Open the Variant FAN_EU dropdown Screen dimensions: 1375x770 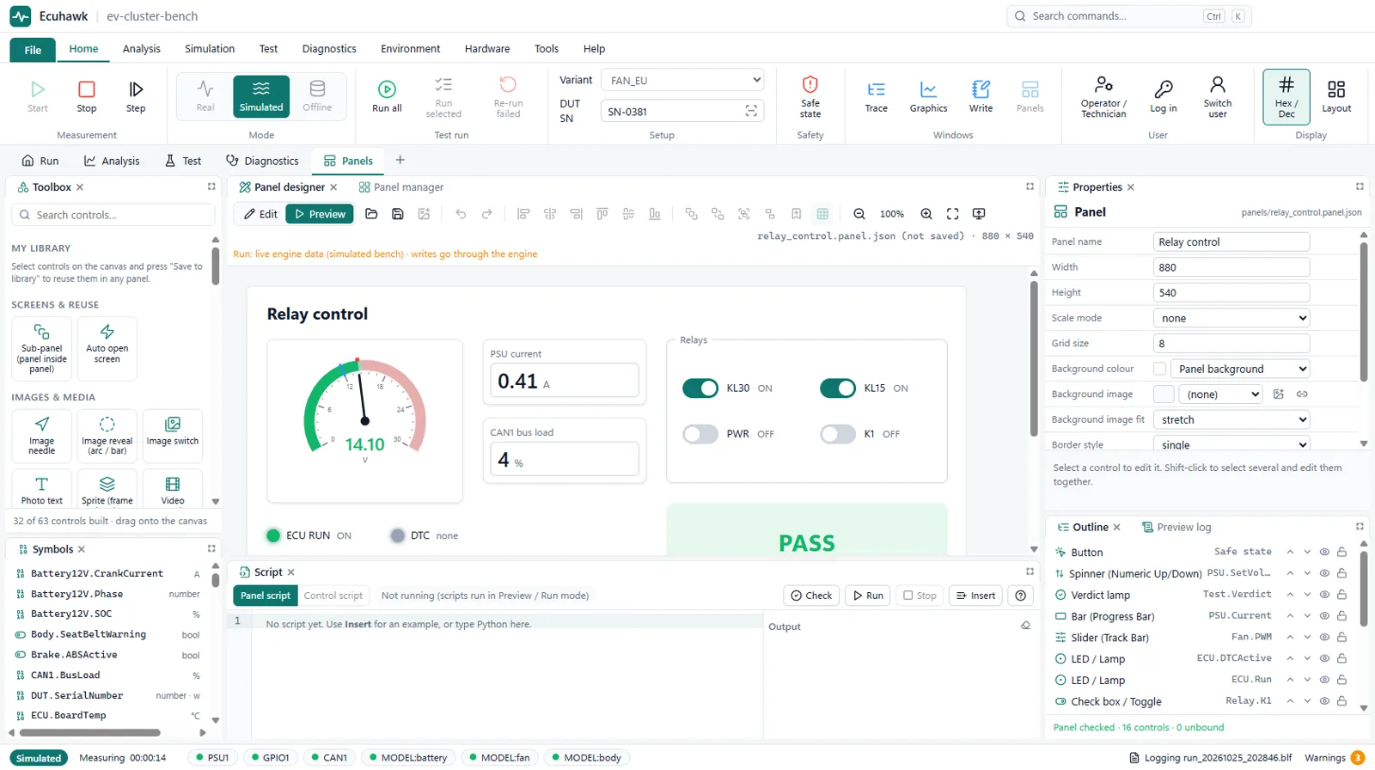pyautogui.click(x=682, y=80)
